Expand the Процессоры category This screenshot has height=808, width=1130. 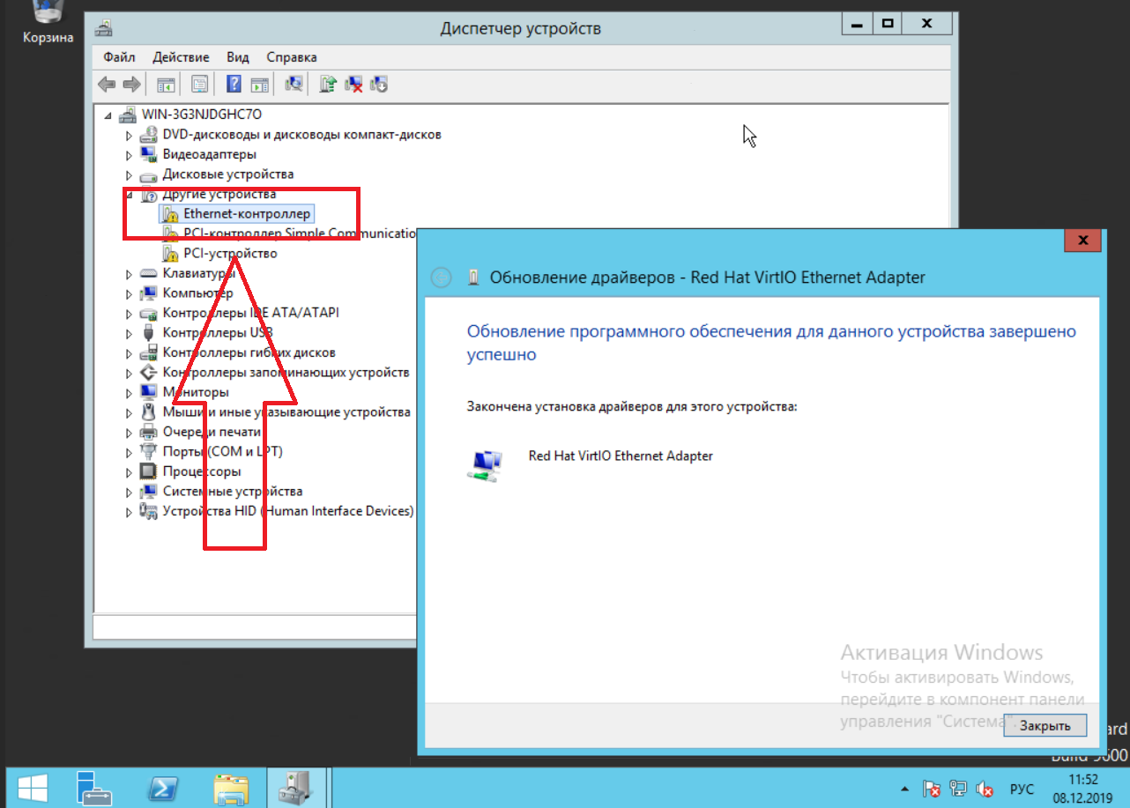point(129,472)
